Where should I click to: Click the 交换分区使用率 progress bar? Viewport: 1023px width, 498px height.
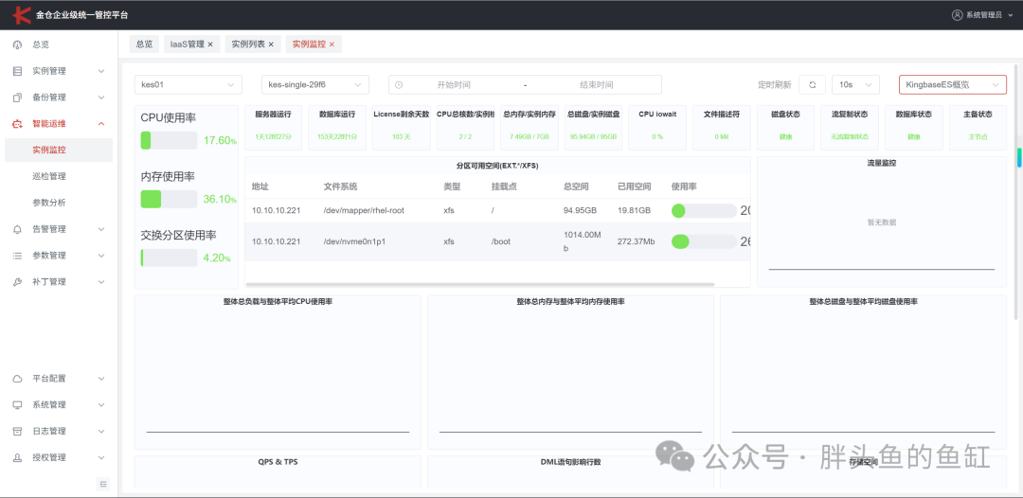pyautogui.click(x=169, y=258)
